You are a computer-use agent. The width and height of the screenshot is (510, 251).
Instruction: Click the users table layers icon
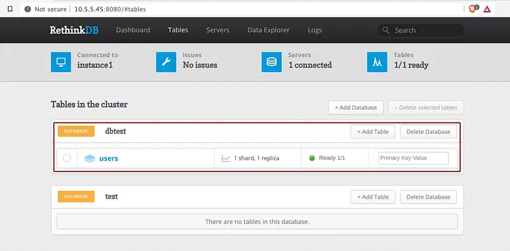tap(90, 158)
